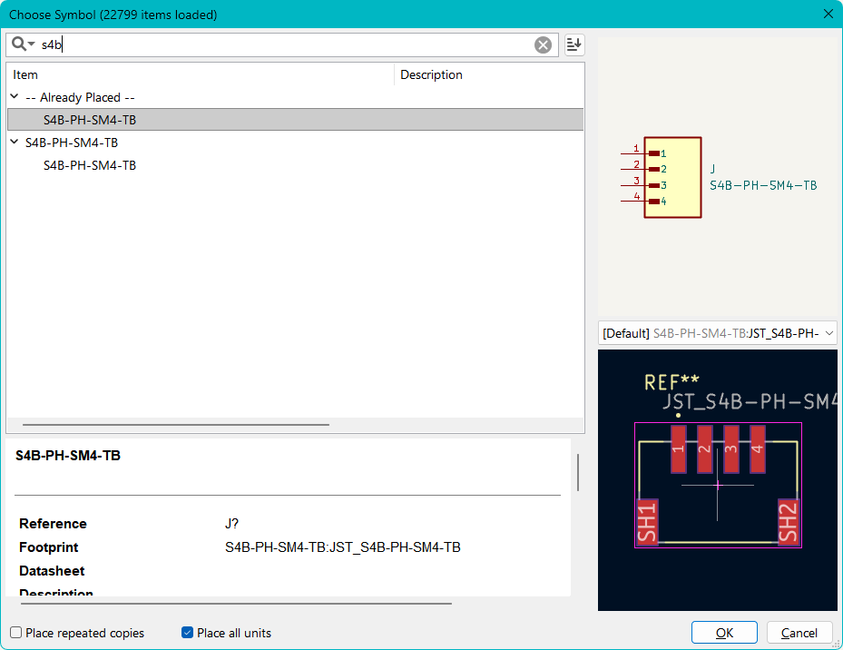Click the schematic symbol preview
Image resolution: width=843 pixels, height=650 pixels.
[718, 178]
